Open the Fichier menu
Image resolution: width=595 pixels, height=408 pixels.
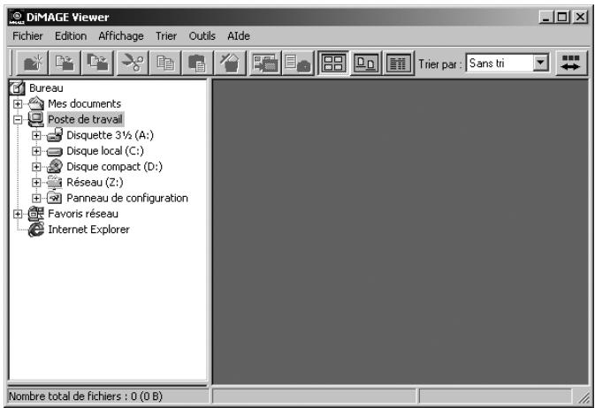coord(27,36)
